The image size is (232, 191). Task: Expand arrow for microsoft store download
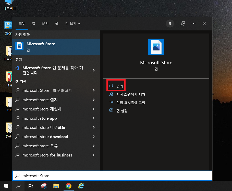pyautogui.click(x=93, y=137)
